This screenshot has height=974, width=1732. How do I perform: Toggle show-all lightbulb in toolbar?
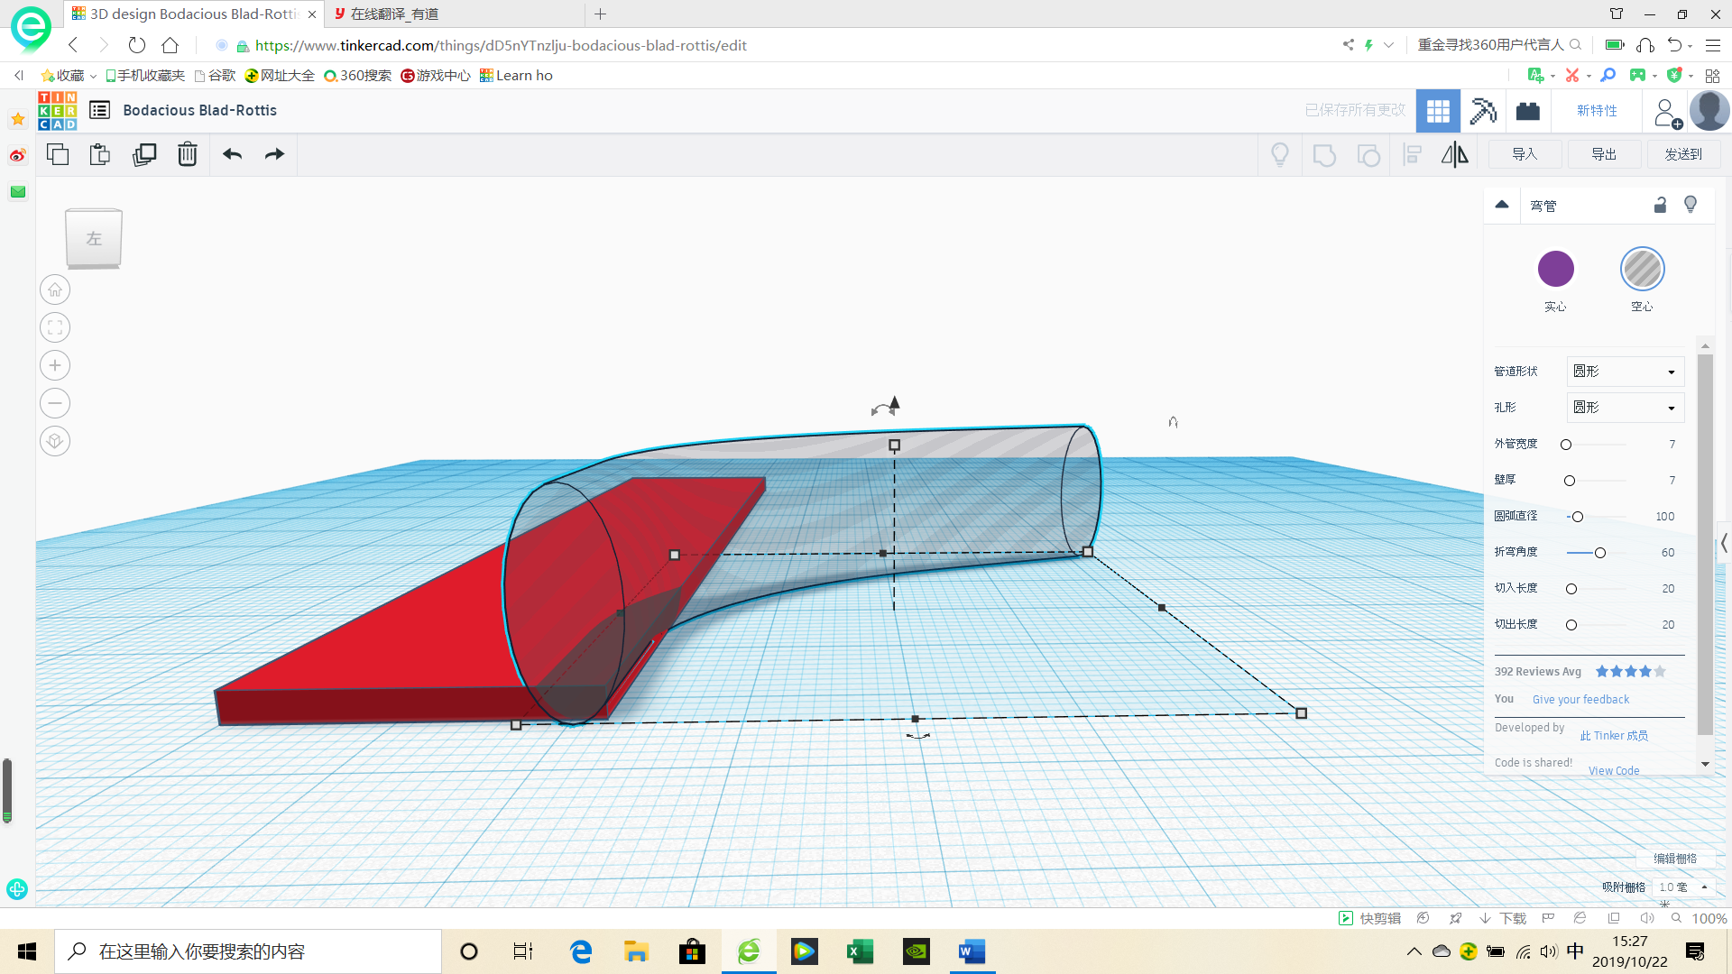point(1279,155)
